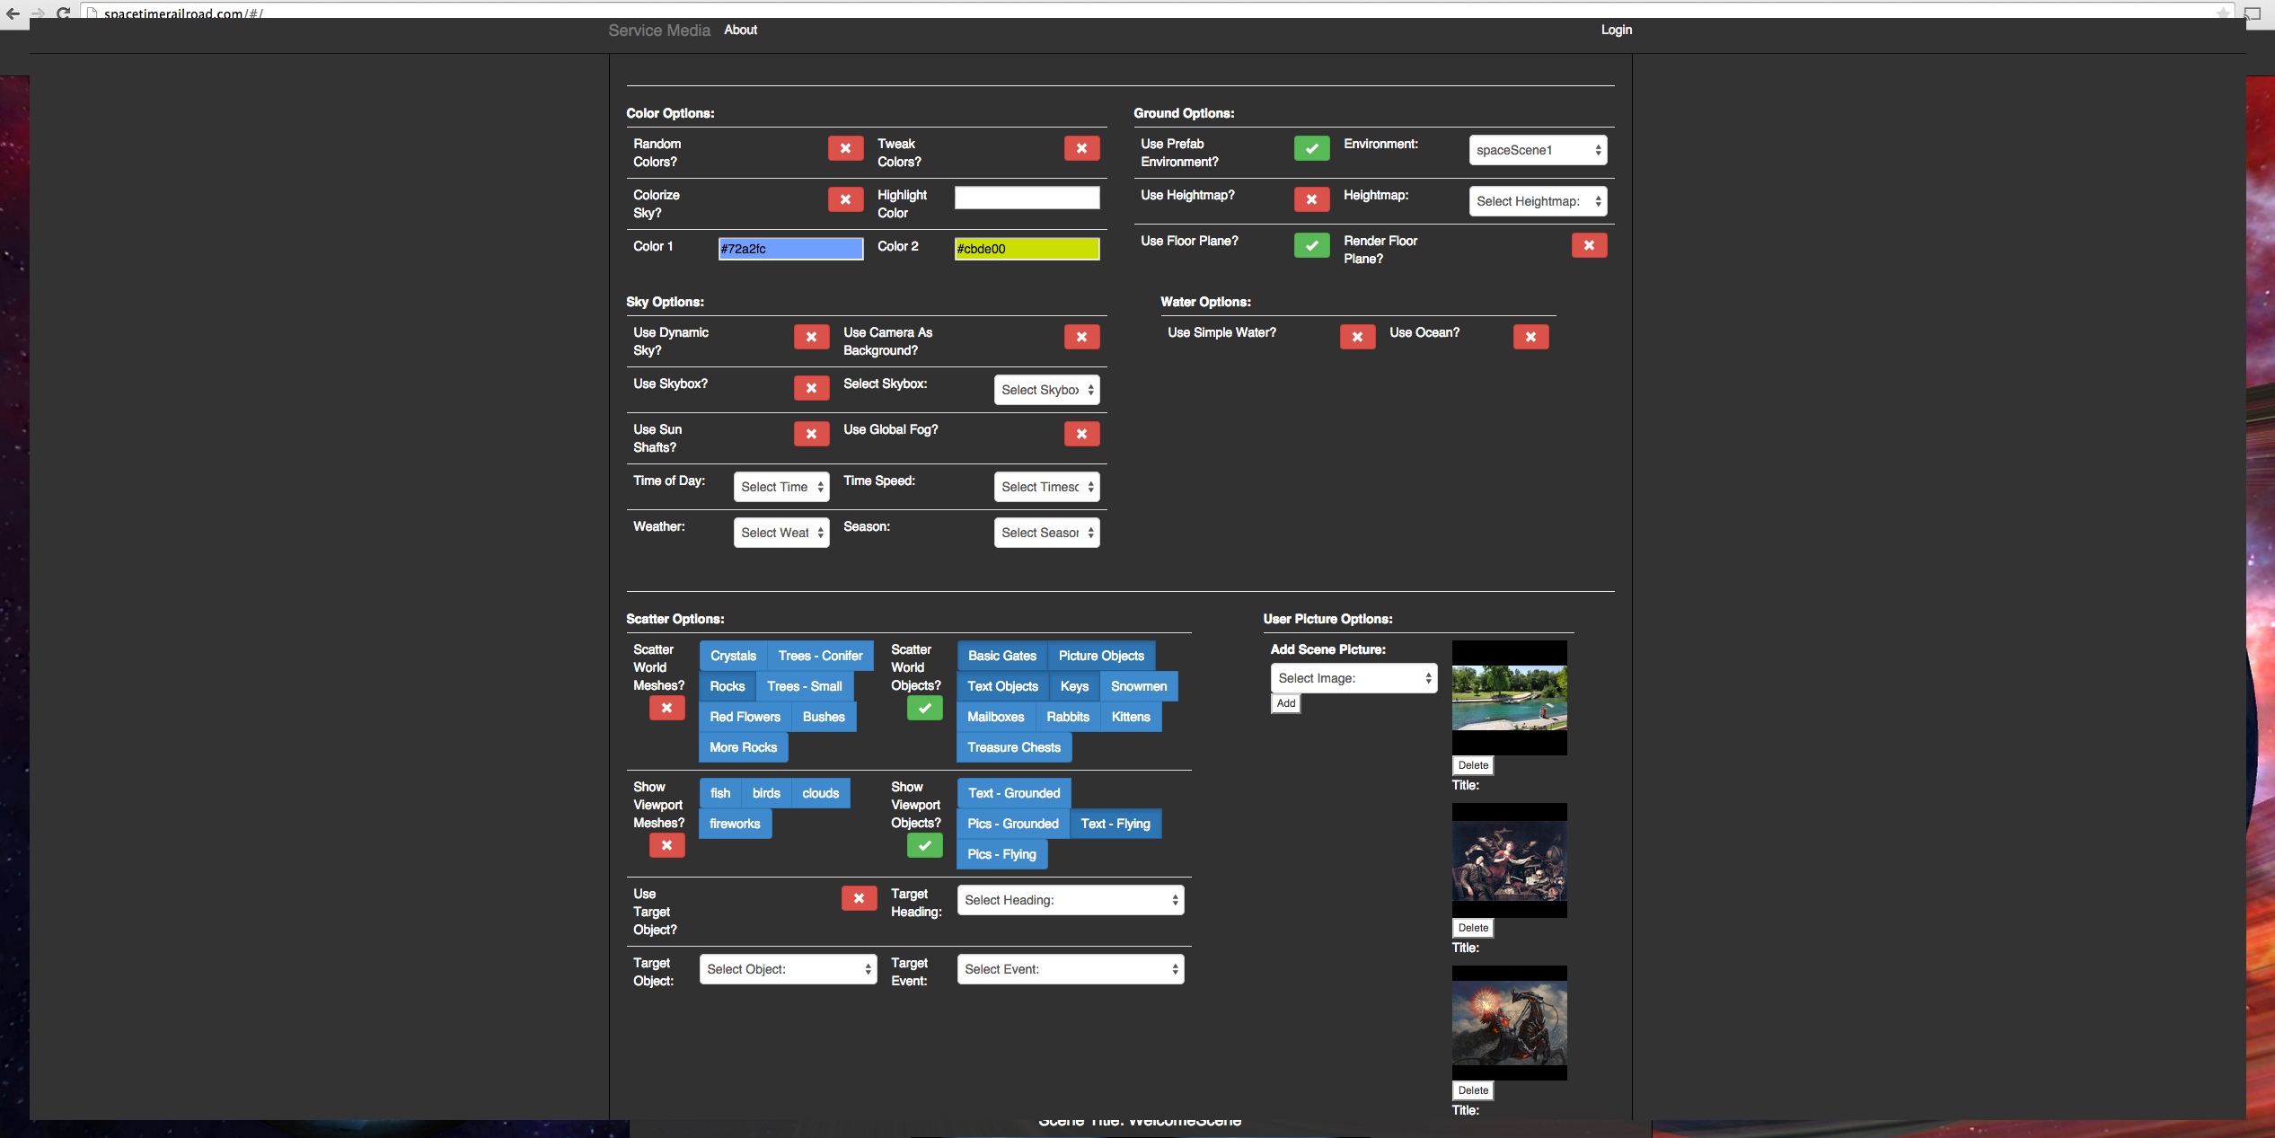The width and height of the screenshot is (2275, 1138).
Task: Toggle the Show Viewport Meshes red X icon
Action: coord(666,846)
